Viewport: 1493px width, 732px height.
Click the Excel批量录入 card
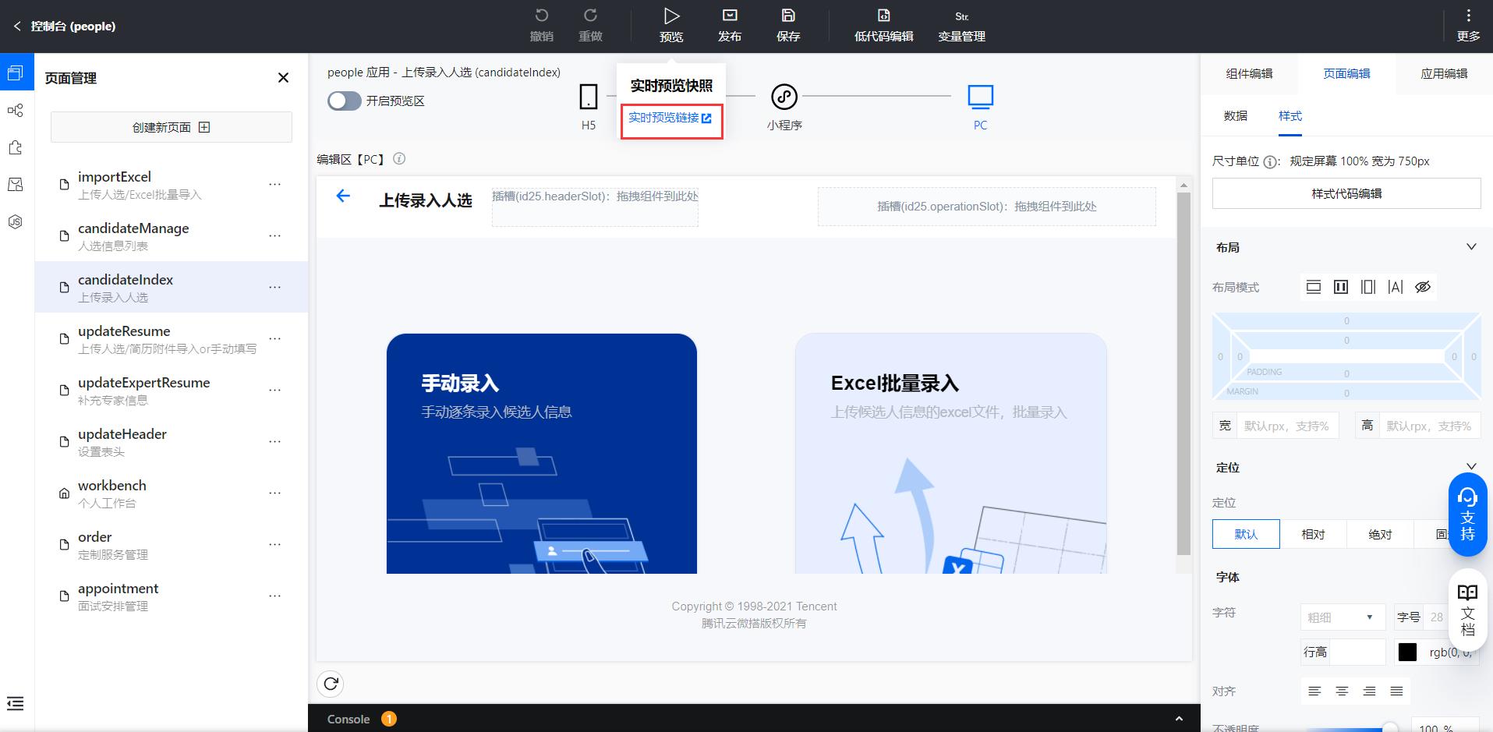coord(951,454)
